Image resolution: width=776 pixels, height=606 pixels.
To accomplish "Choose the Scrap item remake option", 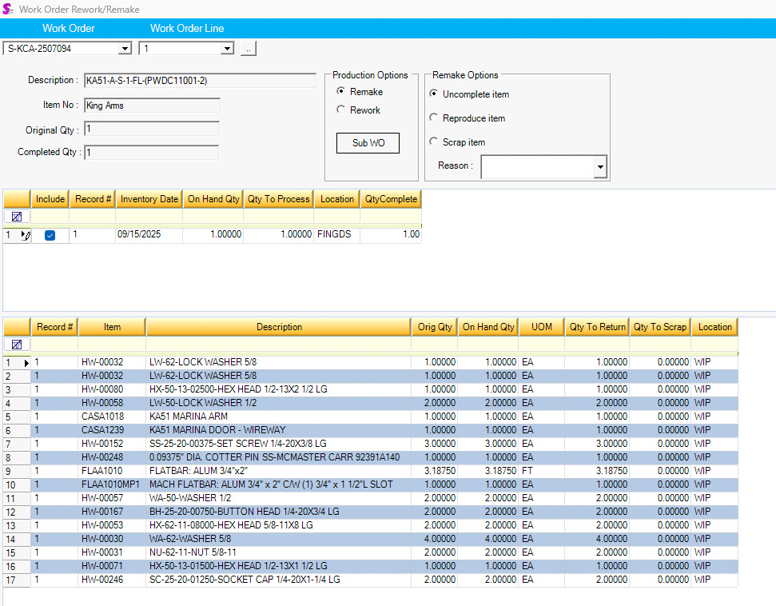I will (434, 142).
